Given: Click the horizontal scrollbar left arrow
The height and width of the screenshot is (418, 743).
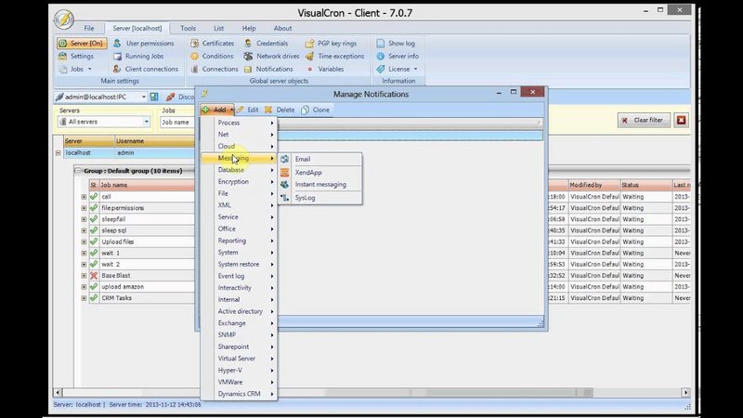Looking at the screenshot, I should tap(58, 392).
